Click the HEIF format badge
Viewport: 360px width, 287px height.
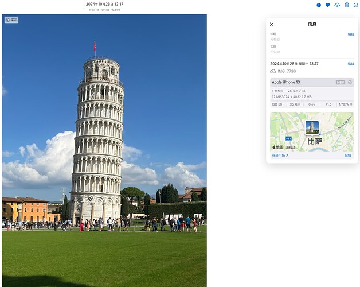341,82
